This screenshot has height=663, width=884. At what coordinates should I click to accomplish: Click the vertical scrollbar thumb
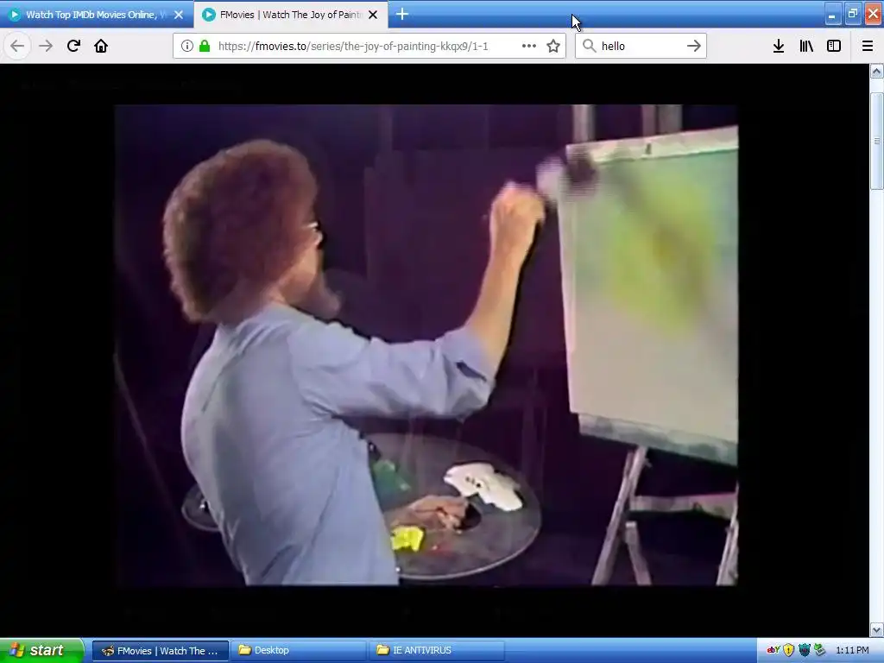[x=877, y=141]
